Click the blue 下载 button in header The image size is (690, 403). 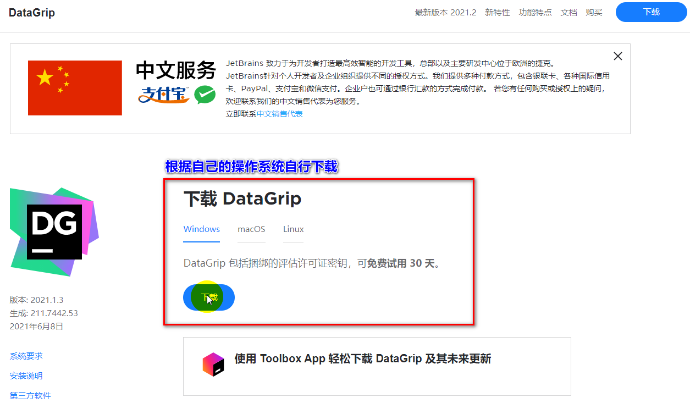(x=652, y=12)
